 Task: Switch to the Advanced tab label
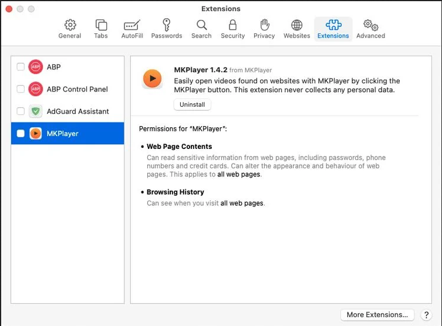pyautogui.click(x=371, y=36)
